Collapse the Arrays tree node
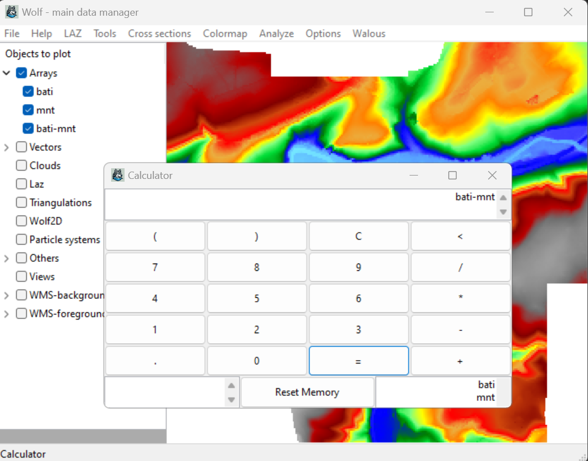This screenshot has width=588, height=461. pos(7,73)
